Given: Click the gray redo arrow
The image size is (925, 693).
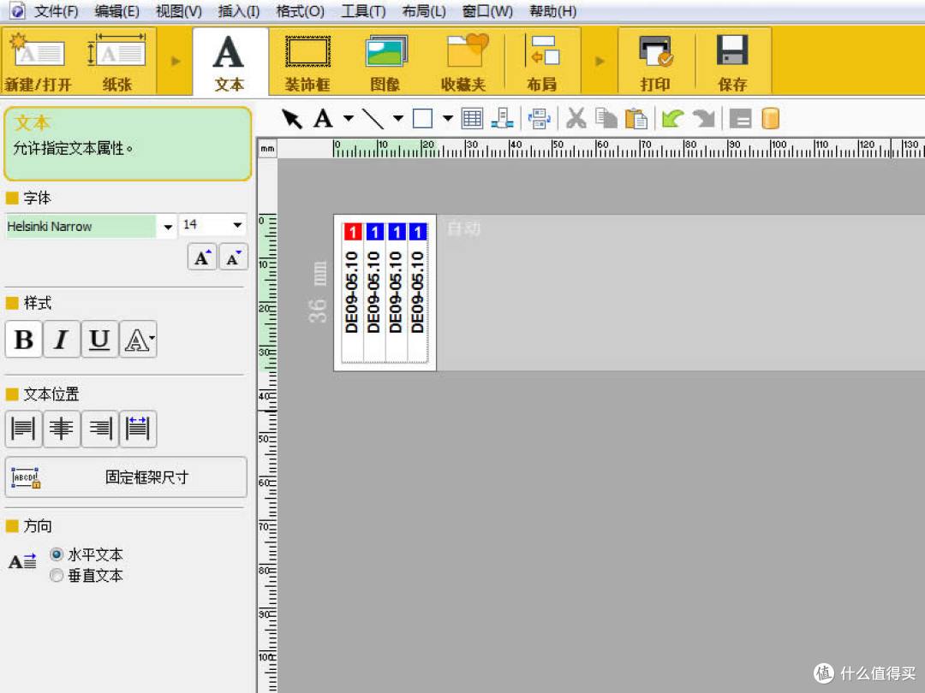Looking at the screenshot, I should point(704,118).
